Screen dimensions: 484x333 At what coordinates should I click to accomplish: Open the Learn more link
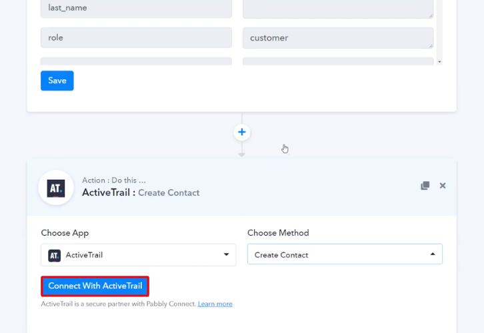point(215,304)
